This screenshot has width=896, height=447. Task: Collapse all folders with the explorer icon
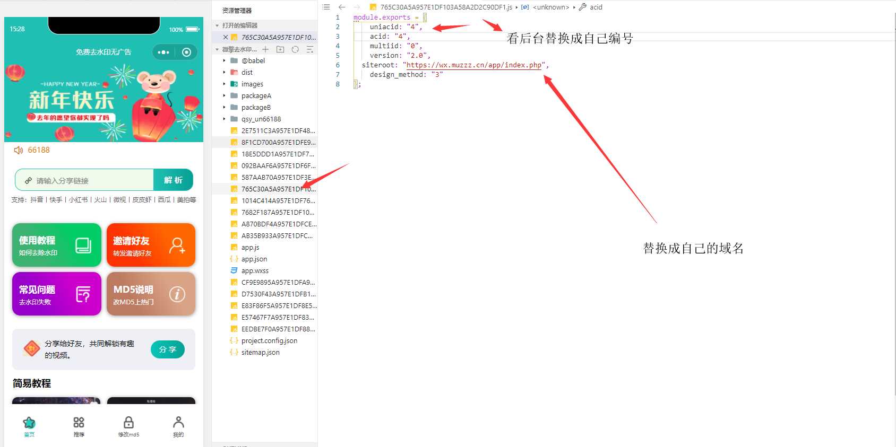[x=310, y=49]
